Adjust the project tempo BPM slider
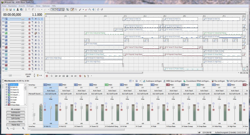This screenshot has width=250, height=135. pos(10,75)
